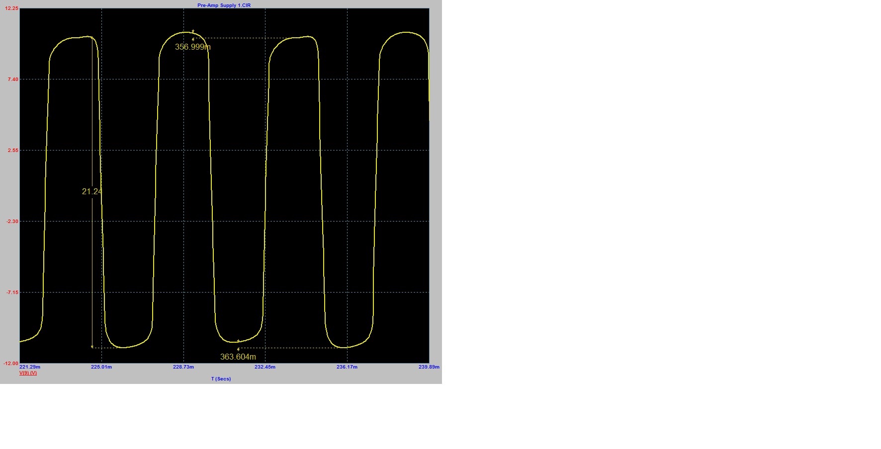Image resolution: width=881 pixels, height=449 pixels.
Task: Click the 239.89m x-axis end label
Action: coord(429,367)
